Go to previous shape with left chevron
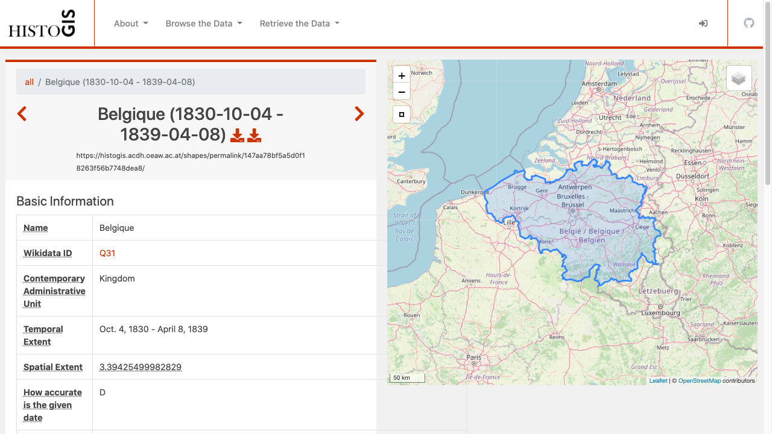772x434 pixels. pyautogui.click(x=22, y=114)
